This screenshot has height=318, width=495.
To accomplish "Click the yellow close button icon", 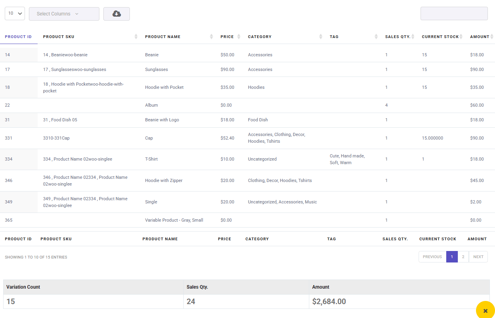I will (485, 311).
